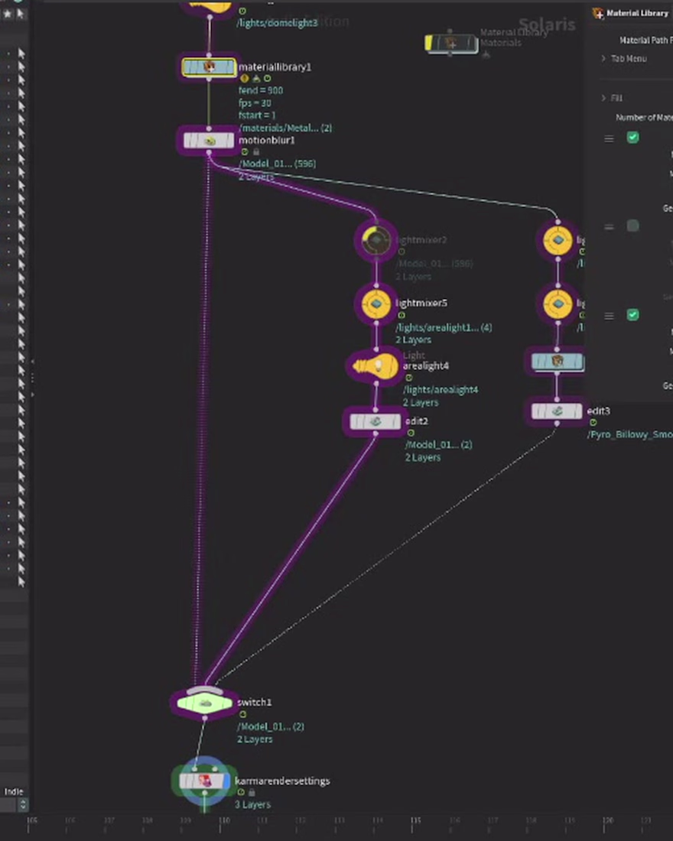Click the '/lights/arealight1... (4)' text under lightmixer5
Viewport: 673px width, 841px height.
pos(444,328)
